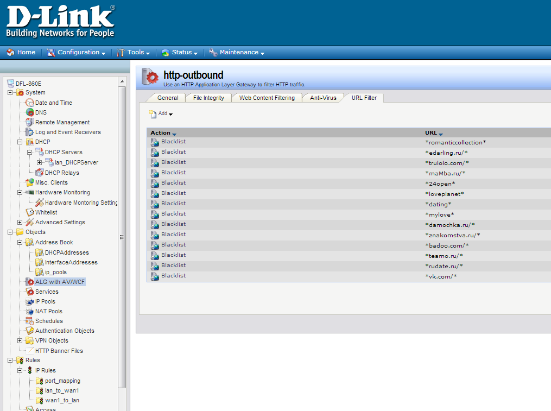
Task: Collapse the DHCP tree node
Action: point(20,142)
